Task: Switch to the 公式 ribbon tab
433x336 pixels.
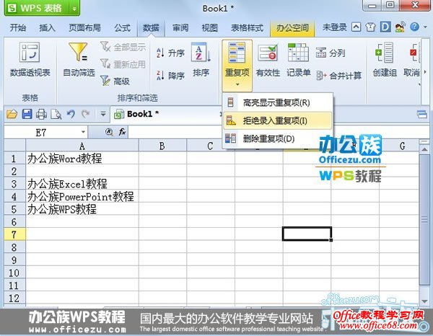Action: pyautogui.click(x=123, y=27)
